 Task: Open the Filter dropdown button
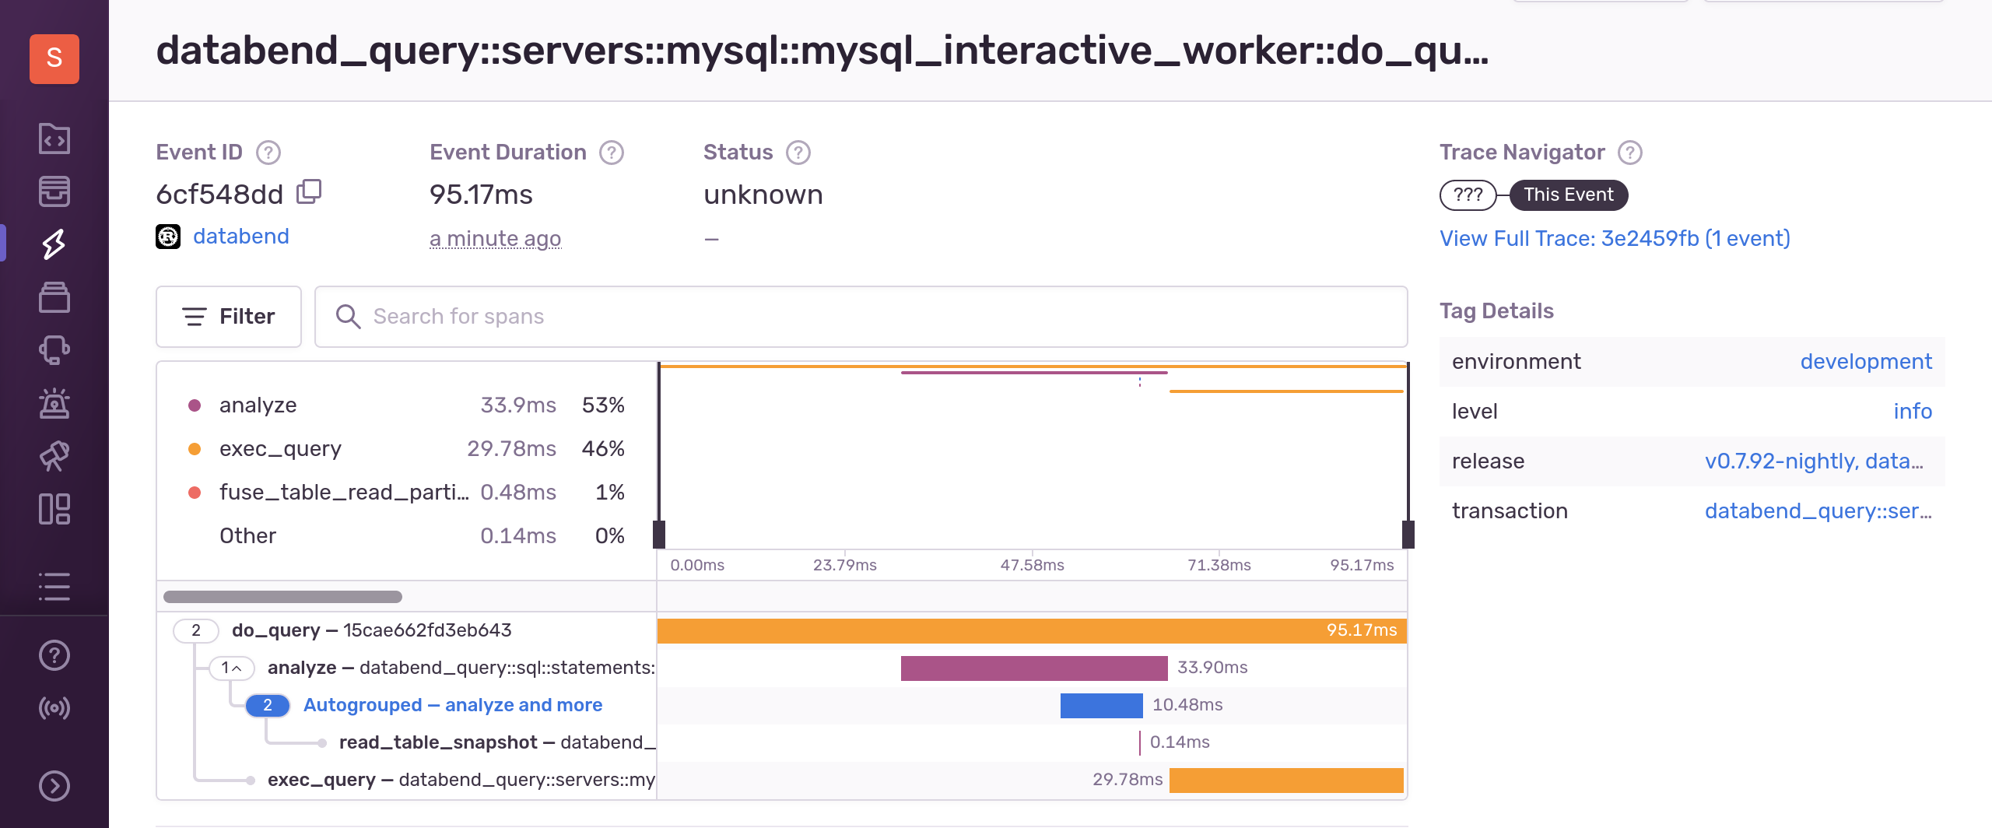pyautogui.click(x=229, y=317)
